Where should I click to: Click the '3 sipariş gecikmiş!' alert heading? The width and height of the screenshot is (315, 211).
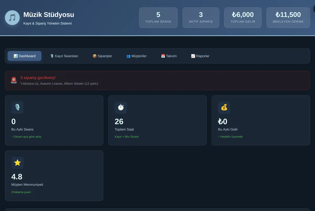pyautogui.click(x=38, y=78)
